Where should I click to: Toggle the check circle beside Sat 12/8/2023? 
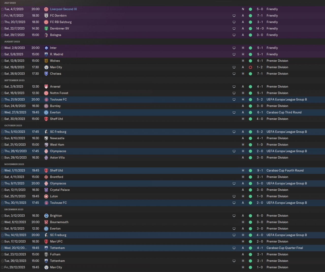(2, 61)
